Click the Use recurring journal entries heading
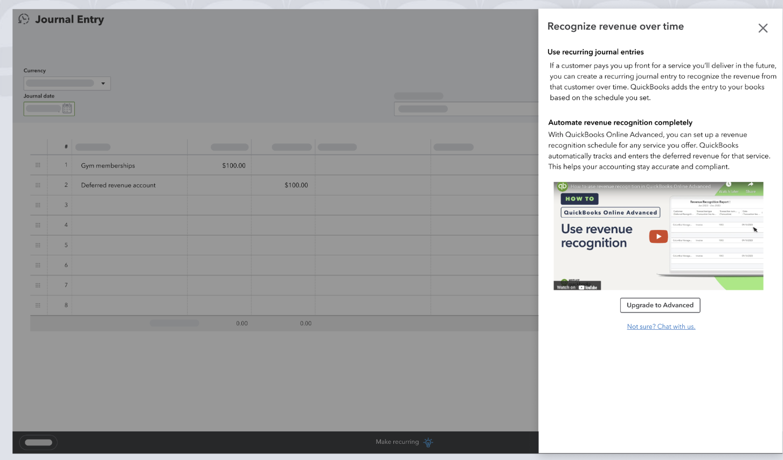 (x=595, y=52)
